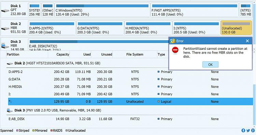Select the E:AB_DISK partition row
Image resolution: width=256 pixels, height=135 pixels.
click(x=130, y=119)
